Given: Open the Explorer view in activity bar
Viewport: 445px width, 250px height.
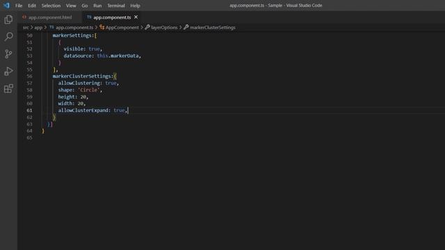Looking at the screenshot, I should tap(8, 19).
